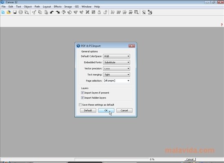Toggle Import hidden layers checkbox
Screen dimensions: 224x163
(x=82, y=98)
